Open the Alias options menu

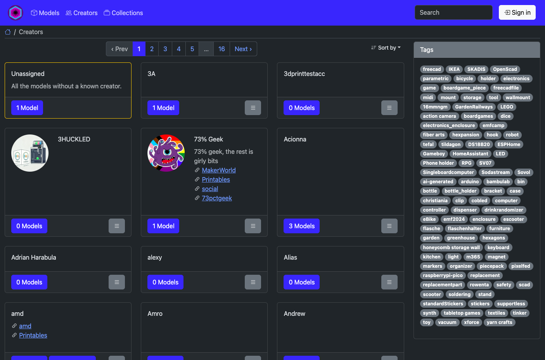coord(389,282)
